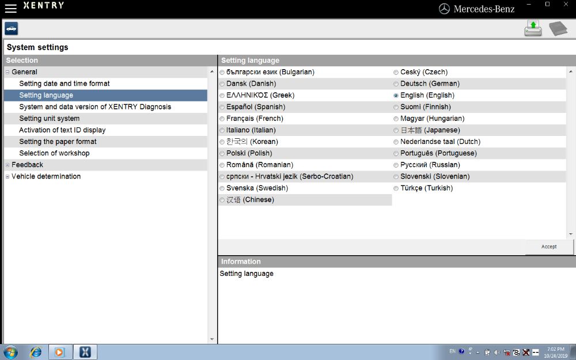Open Selection of workshop item

[x=54, y=153]
